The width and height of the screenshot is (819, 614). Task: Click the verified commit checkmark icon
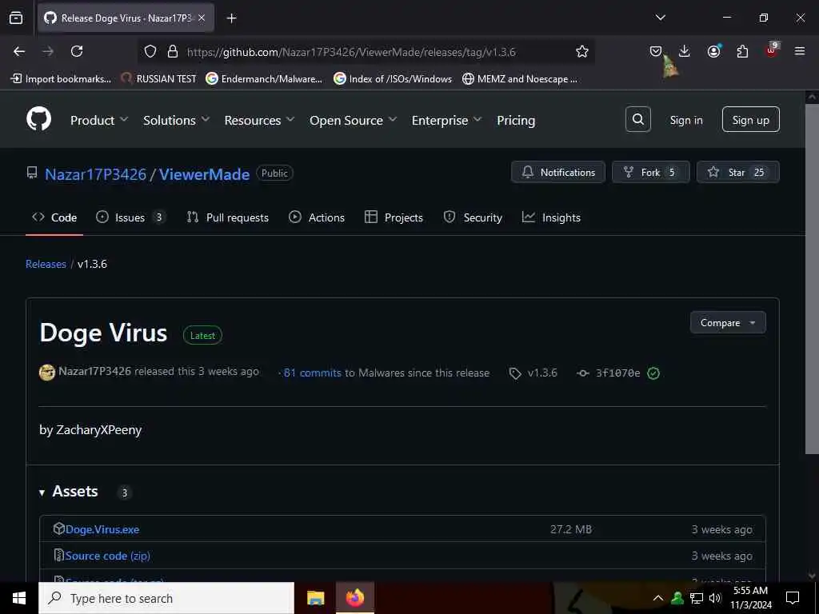pyautogui.click(x=653, y=373)
